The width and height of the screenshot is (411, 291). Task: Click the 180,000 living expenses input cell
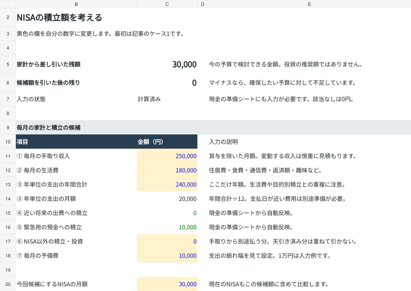[167, 170]
